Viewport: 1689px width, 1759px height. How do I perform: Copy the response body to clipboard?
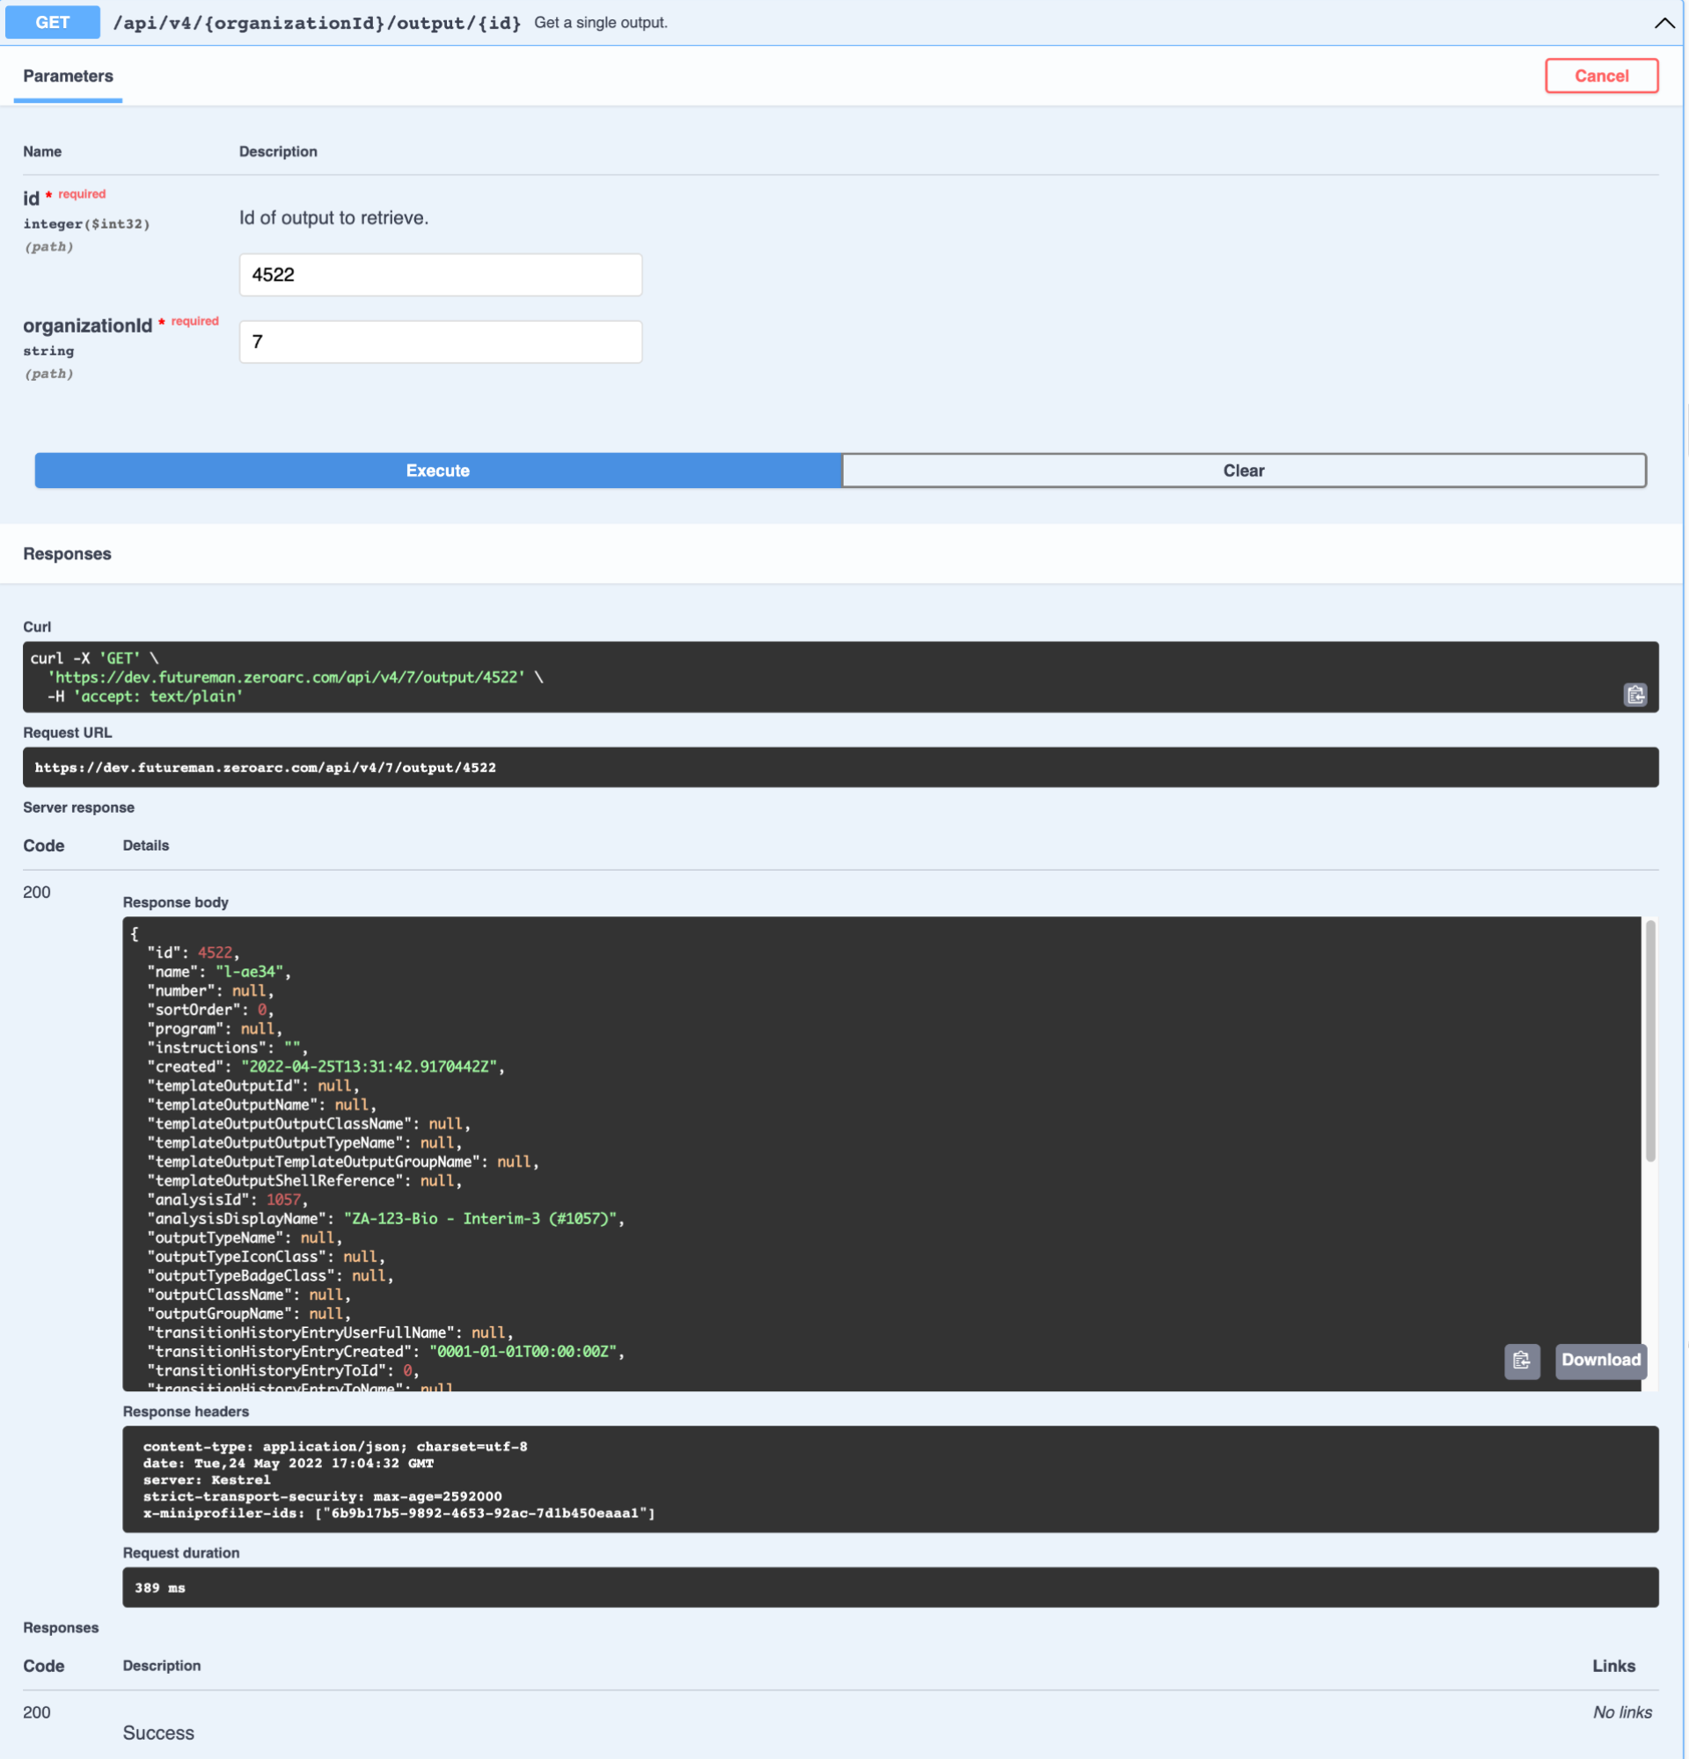pos(1522,1361)
